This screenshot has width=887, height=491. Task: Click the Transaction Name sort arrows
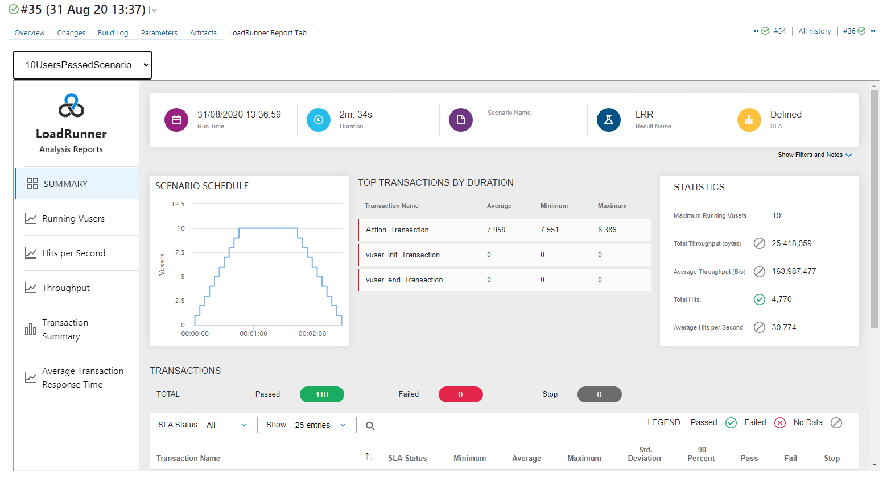pyautogui.click(x=369, y=457)
